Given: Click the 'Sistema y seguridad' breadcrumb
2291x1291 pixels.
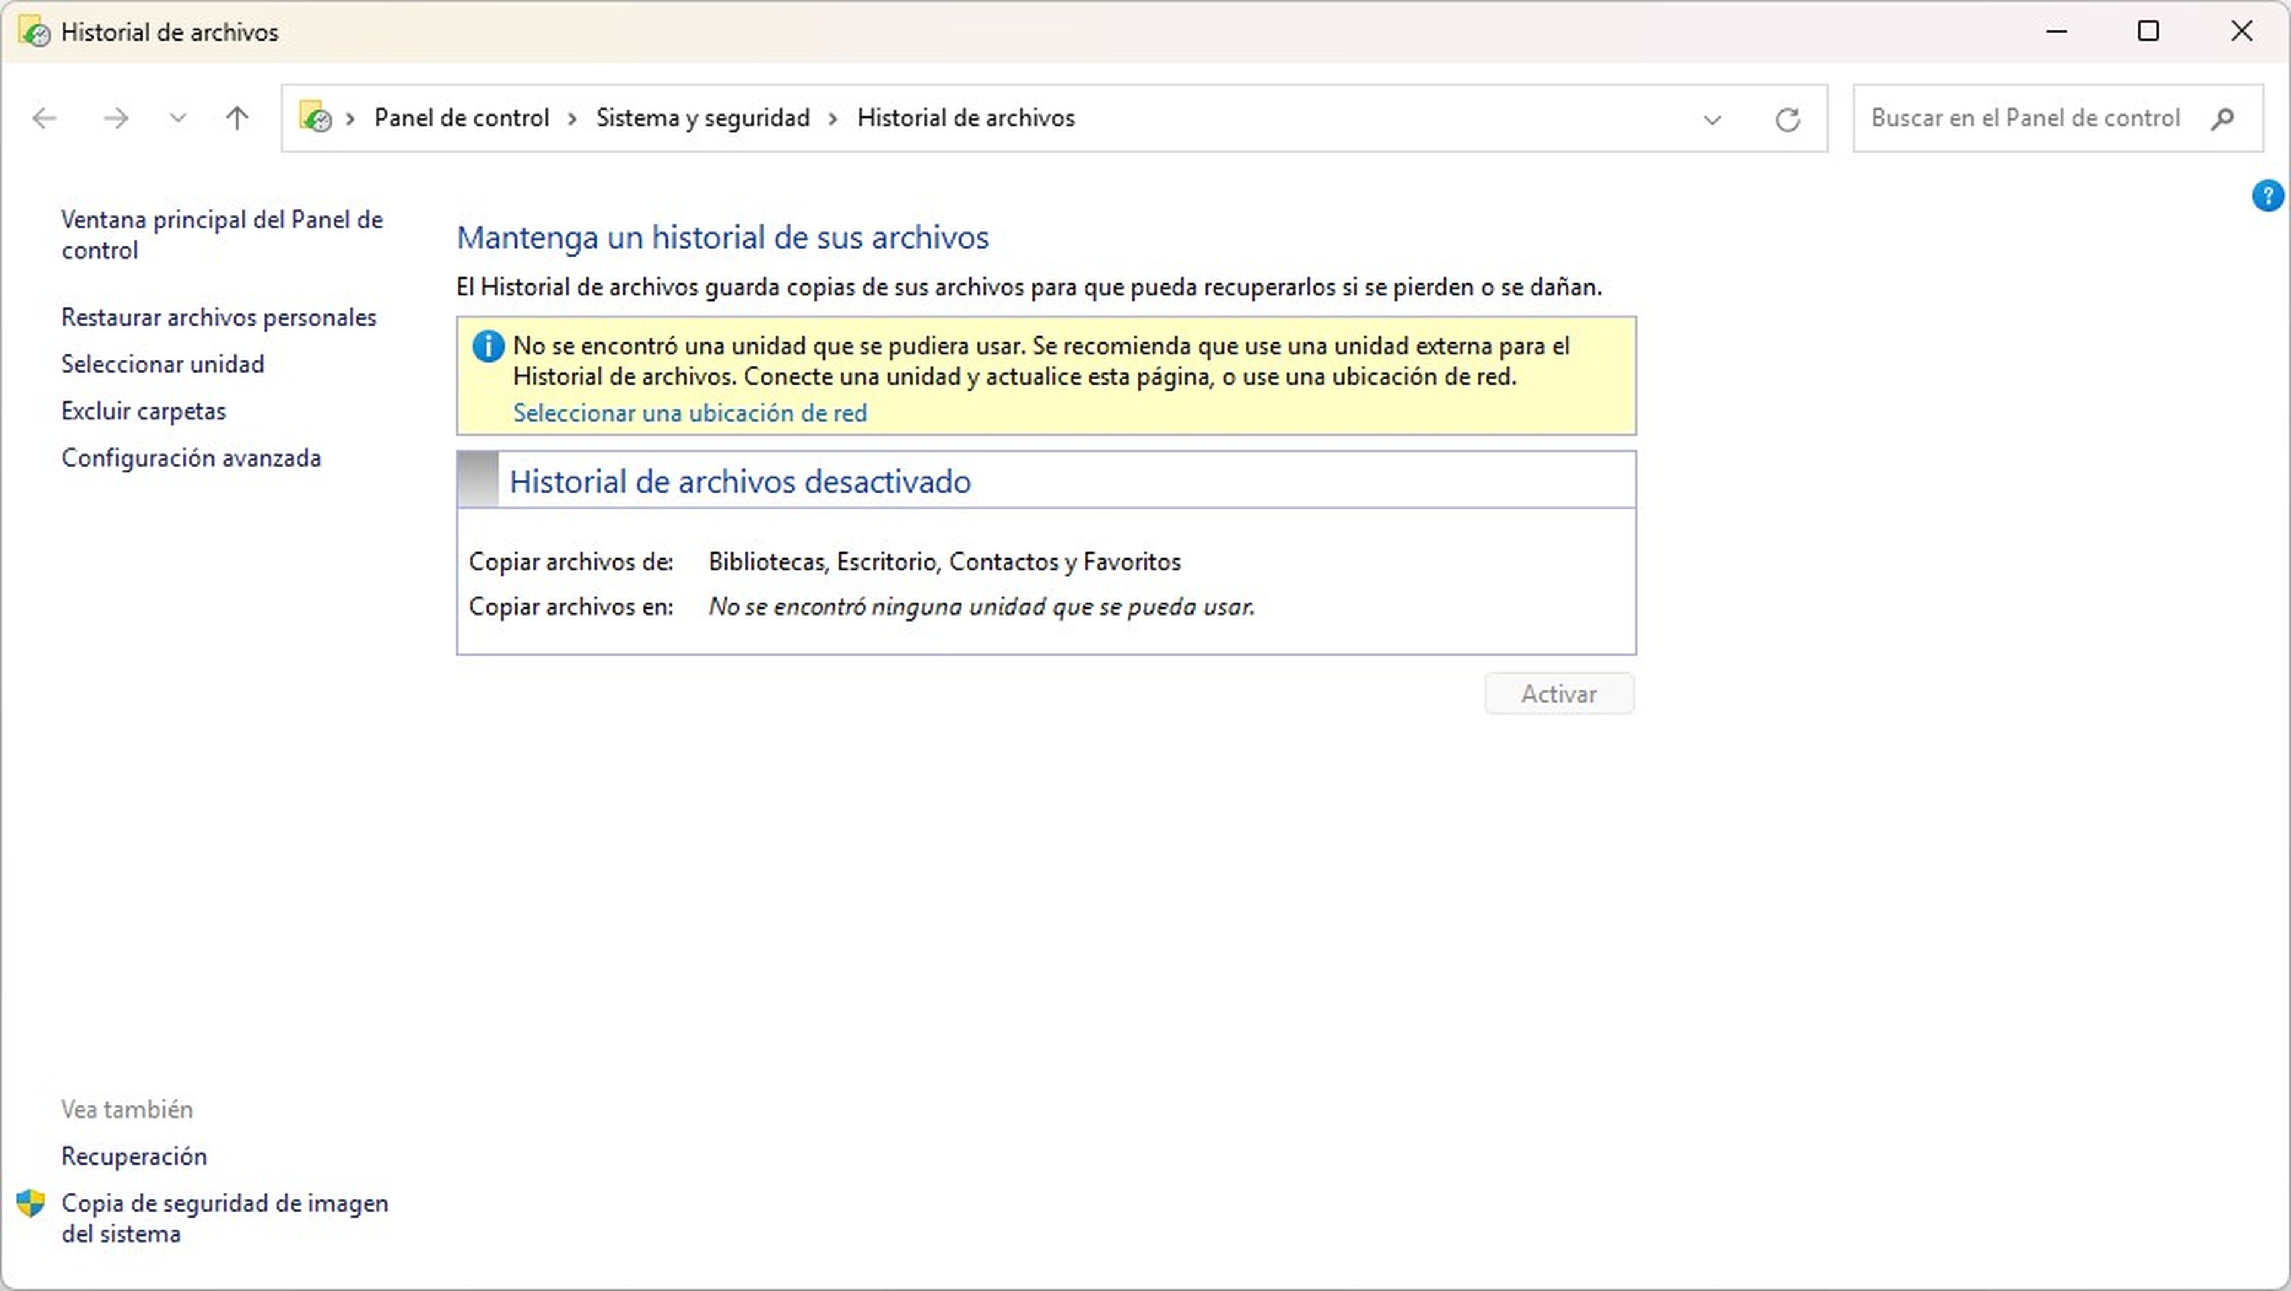Looking at the screenshot, I should [x=703, y=118].
